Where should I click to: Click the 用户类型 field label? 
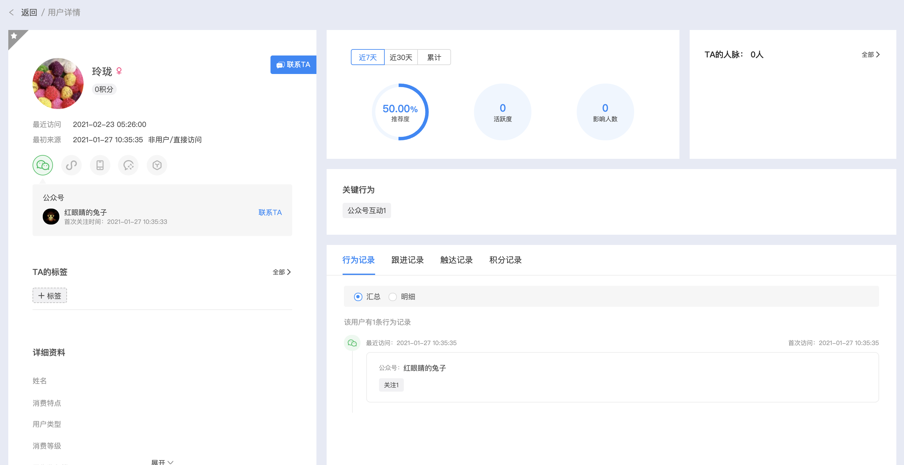click(x=47, y=424)
